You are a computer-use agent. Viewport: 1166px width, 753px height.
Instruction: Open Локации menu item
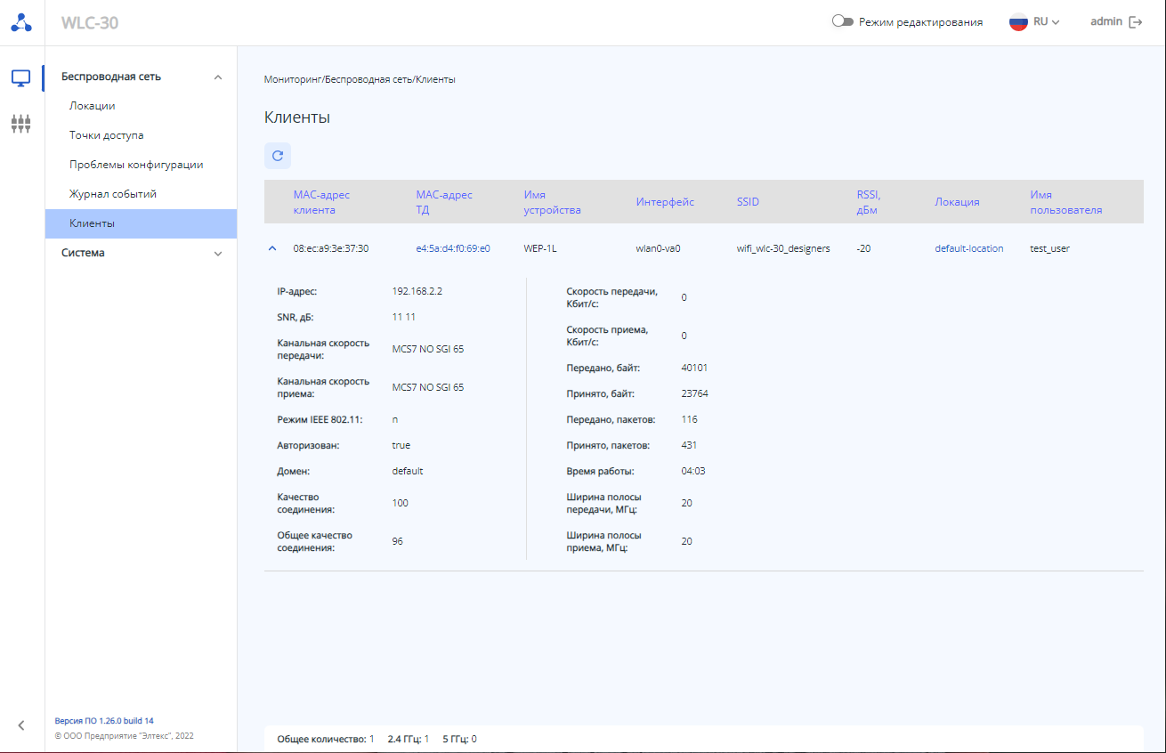coord(93,106)
